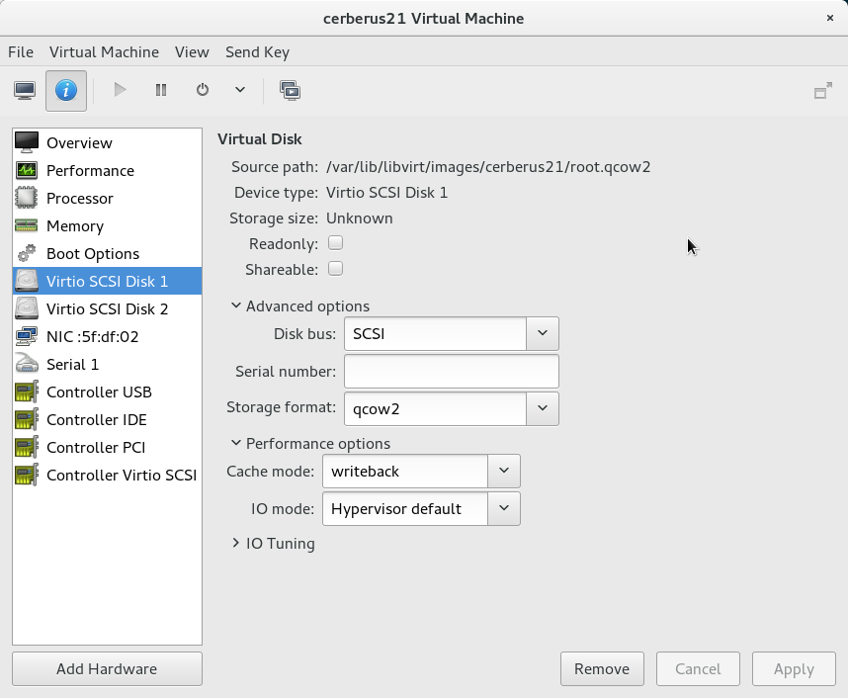
Task: Click the Add Hardware button
Action: 107,668
